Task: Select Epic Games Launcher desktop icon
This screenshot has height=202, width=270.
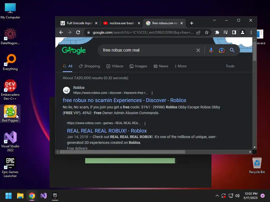Action: pos(10,167)
